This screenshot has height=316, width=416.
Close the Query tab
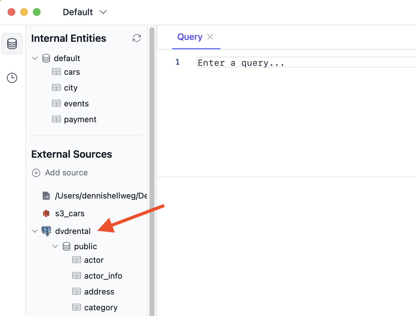coord(210,37)
